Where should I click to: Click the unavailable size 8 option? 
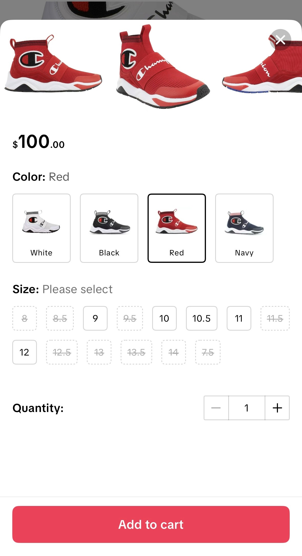[x=24, y=319]
